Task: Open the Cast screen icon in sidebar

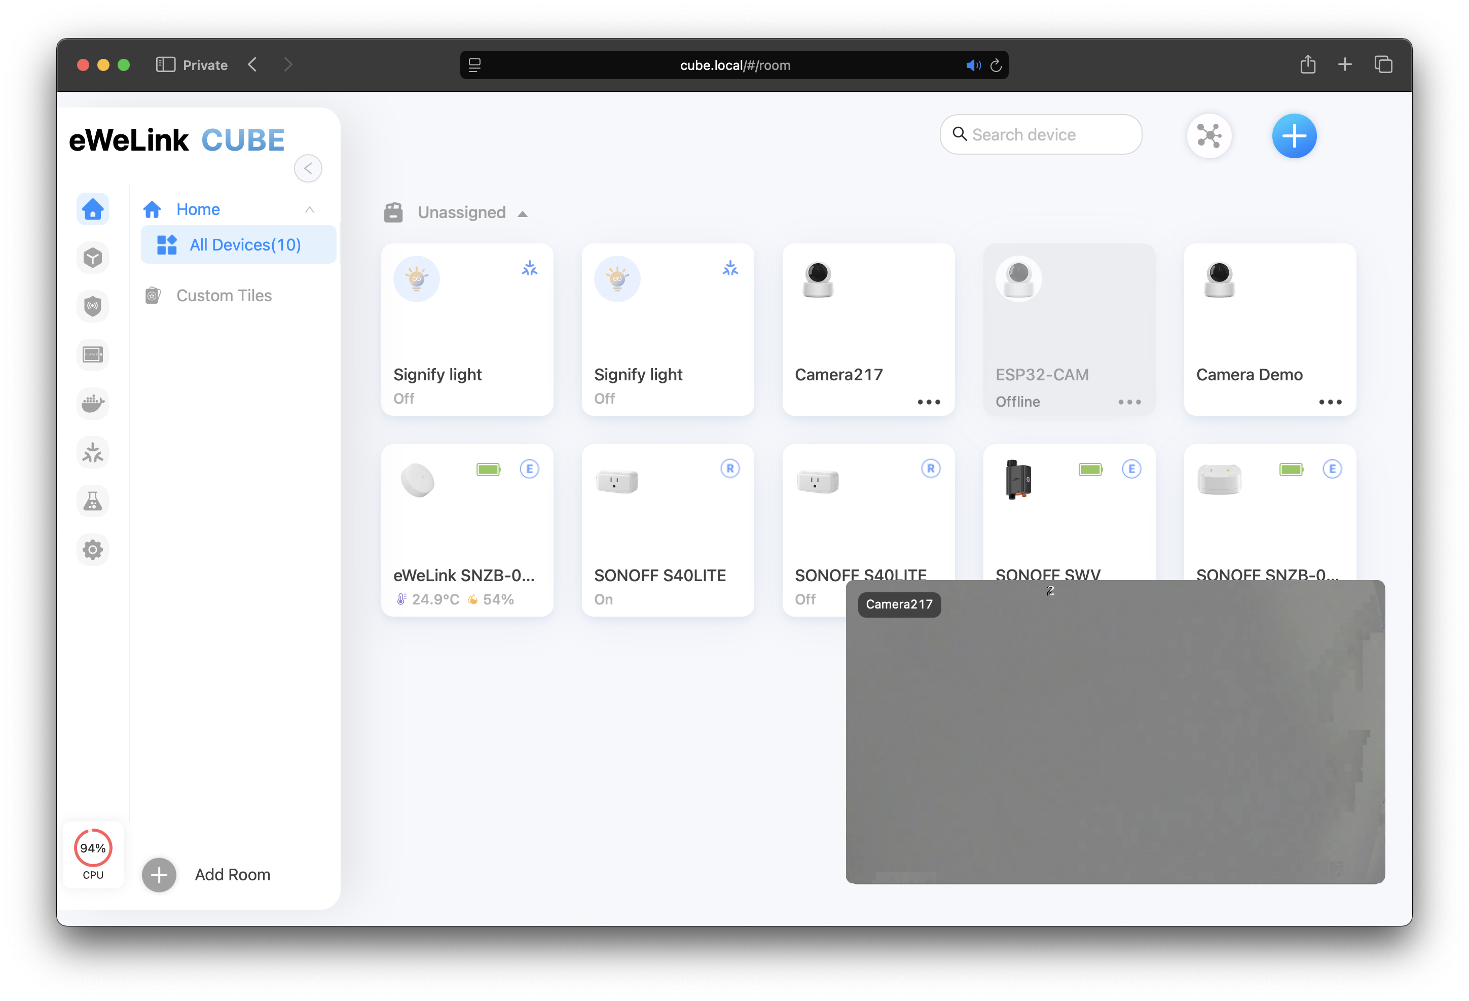Action: [93, 355]
